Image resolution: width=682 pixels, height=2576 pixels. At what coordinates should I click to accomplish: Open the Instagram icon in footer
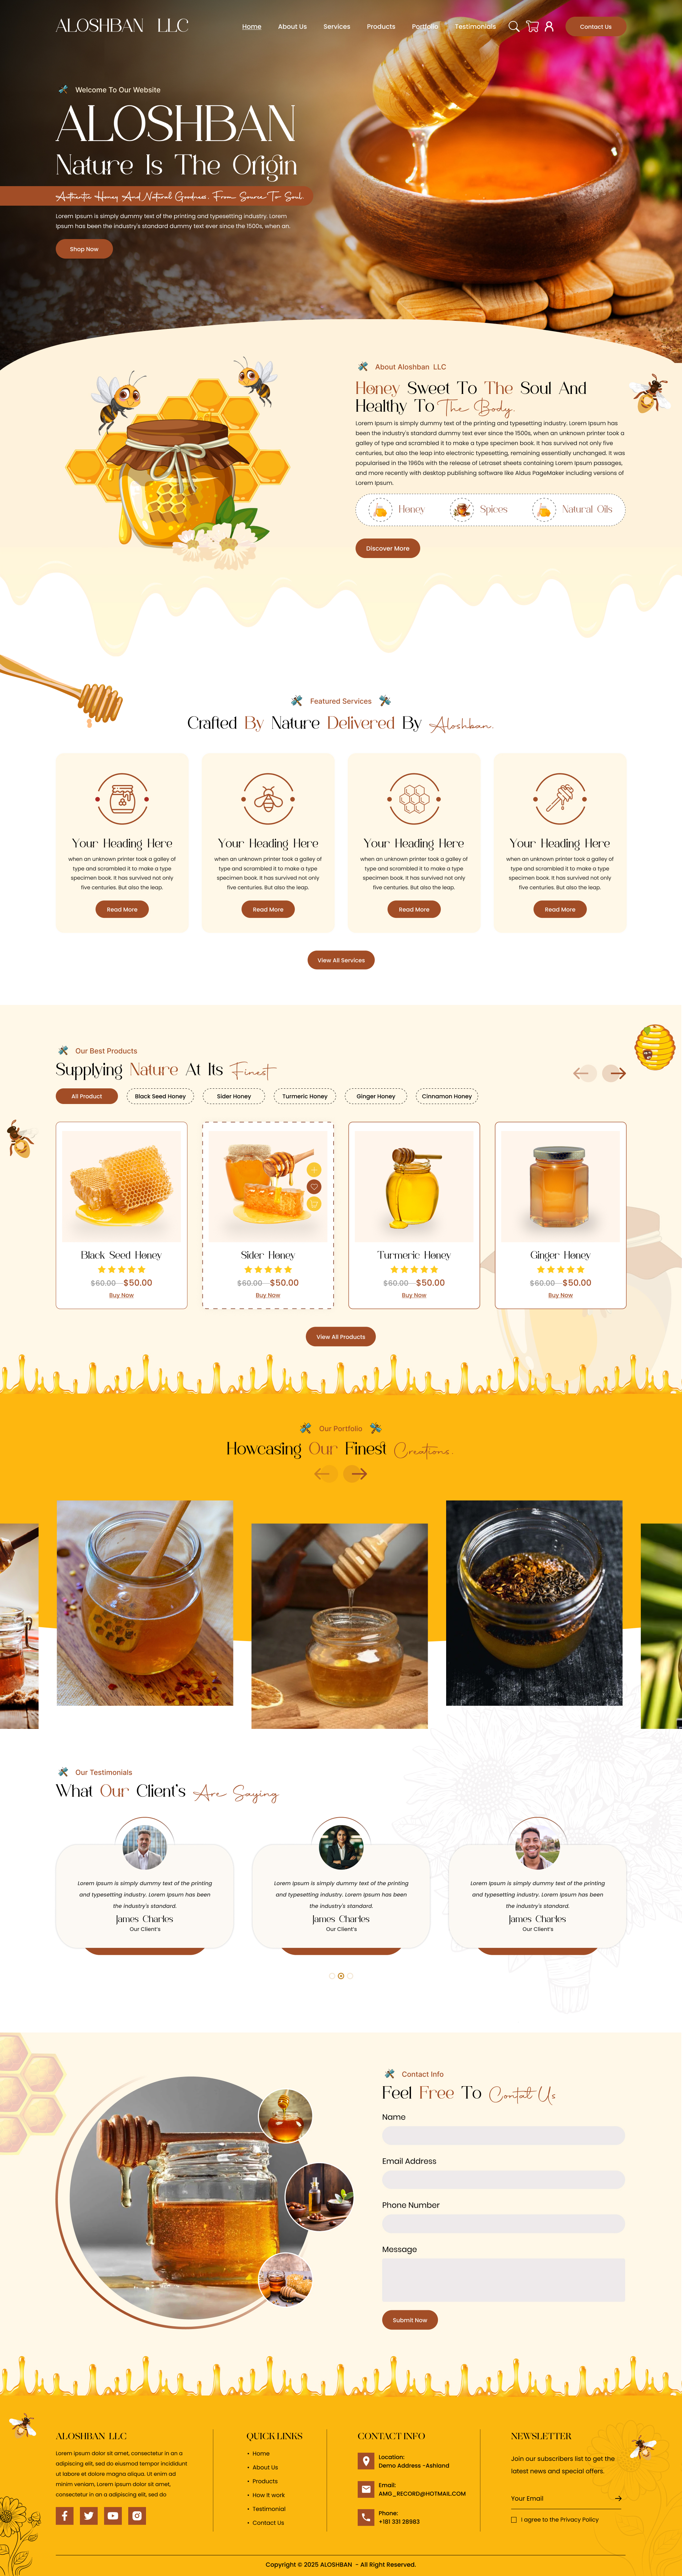click(x=137, y=2515)
